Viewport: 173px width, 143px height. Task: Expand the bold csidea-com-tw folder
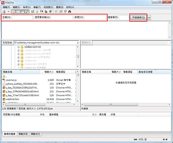pyautogui.click(x=19, y=47)
